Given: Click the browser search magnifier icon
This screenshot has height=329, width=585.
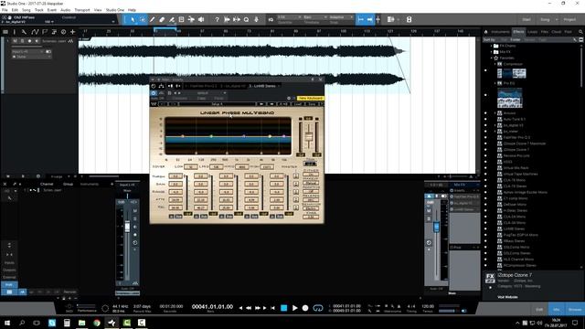Looking at the screenshot, I should click(580, 32).
